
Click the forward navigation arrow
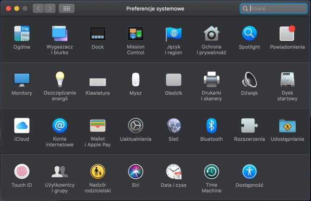(x=50, y=8)
